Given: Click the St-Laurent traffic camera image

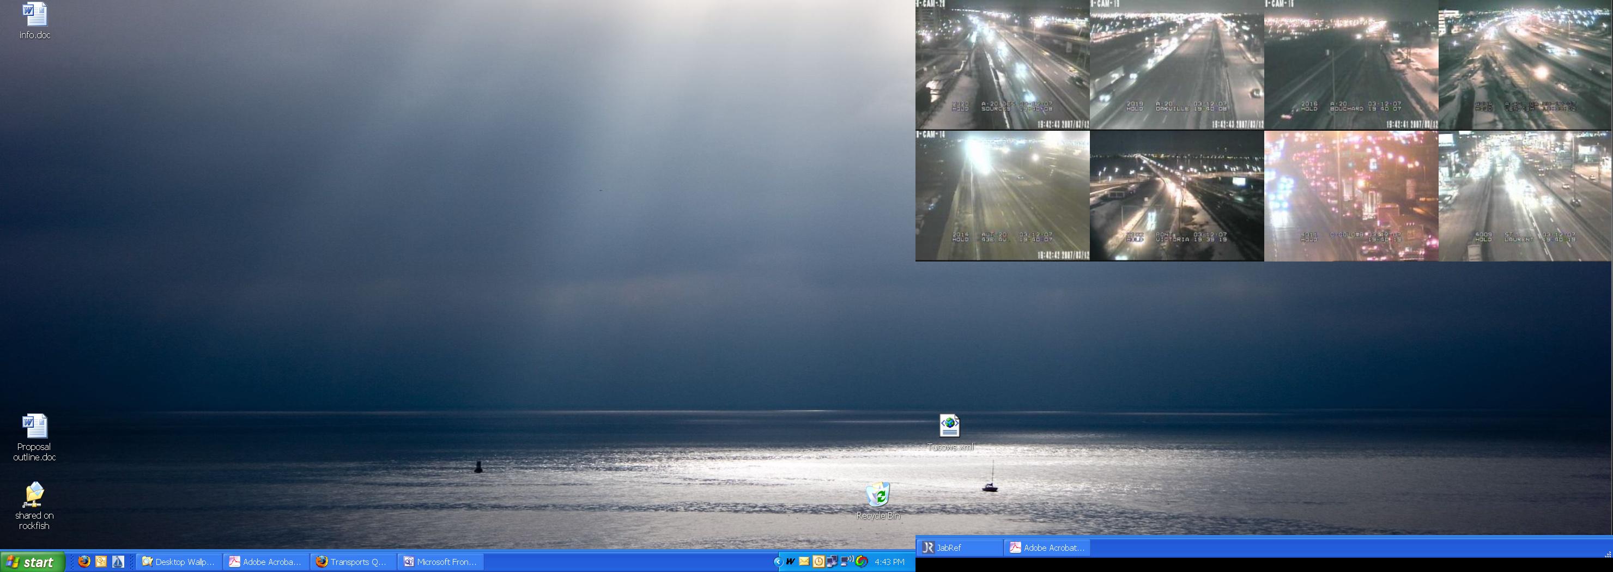Looking at the screenshot, I should (1525, 196).
